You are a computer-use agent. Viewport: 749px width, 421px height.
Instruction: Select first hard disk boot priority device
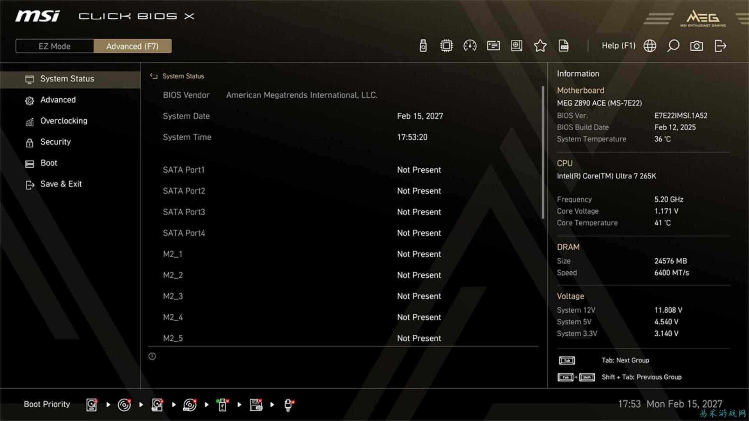click(92, 405)
